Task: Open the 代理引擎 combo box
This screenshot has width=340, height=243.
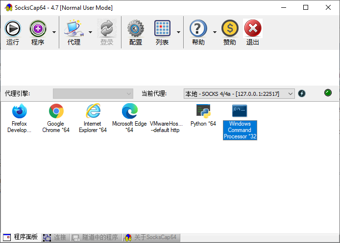Action: point(93,93)
